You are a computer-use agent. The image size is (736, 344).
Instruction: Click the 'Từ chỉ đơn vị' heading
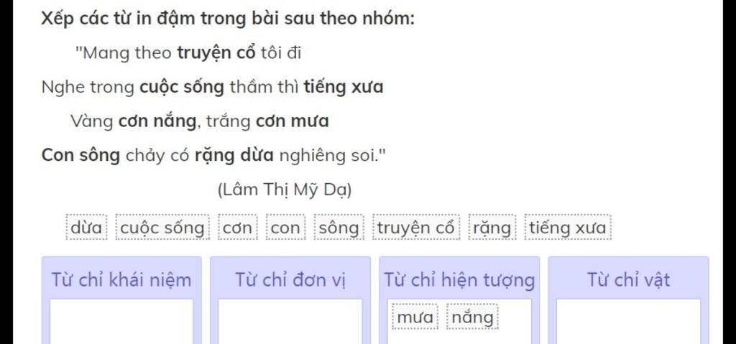(x=290, y=279)
